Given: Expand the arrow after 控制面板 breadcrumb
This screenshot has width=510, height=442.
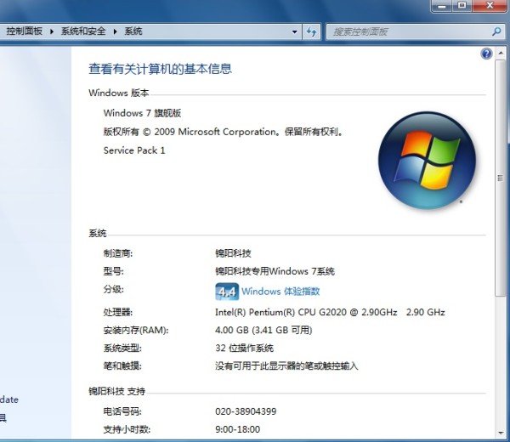Looking at the screenshot, I should tap(52, 31).
